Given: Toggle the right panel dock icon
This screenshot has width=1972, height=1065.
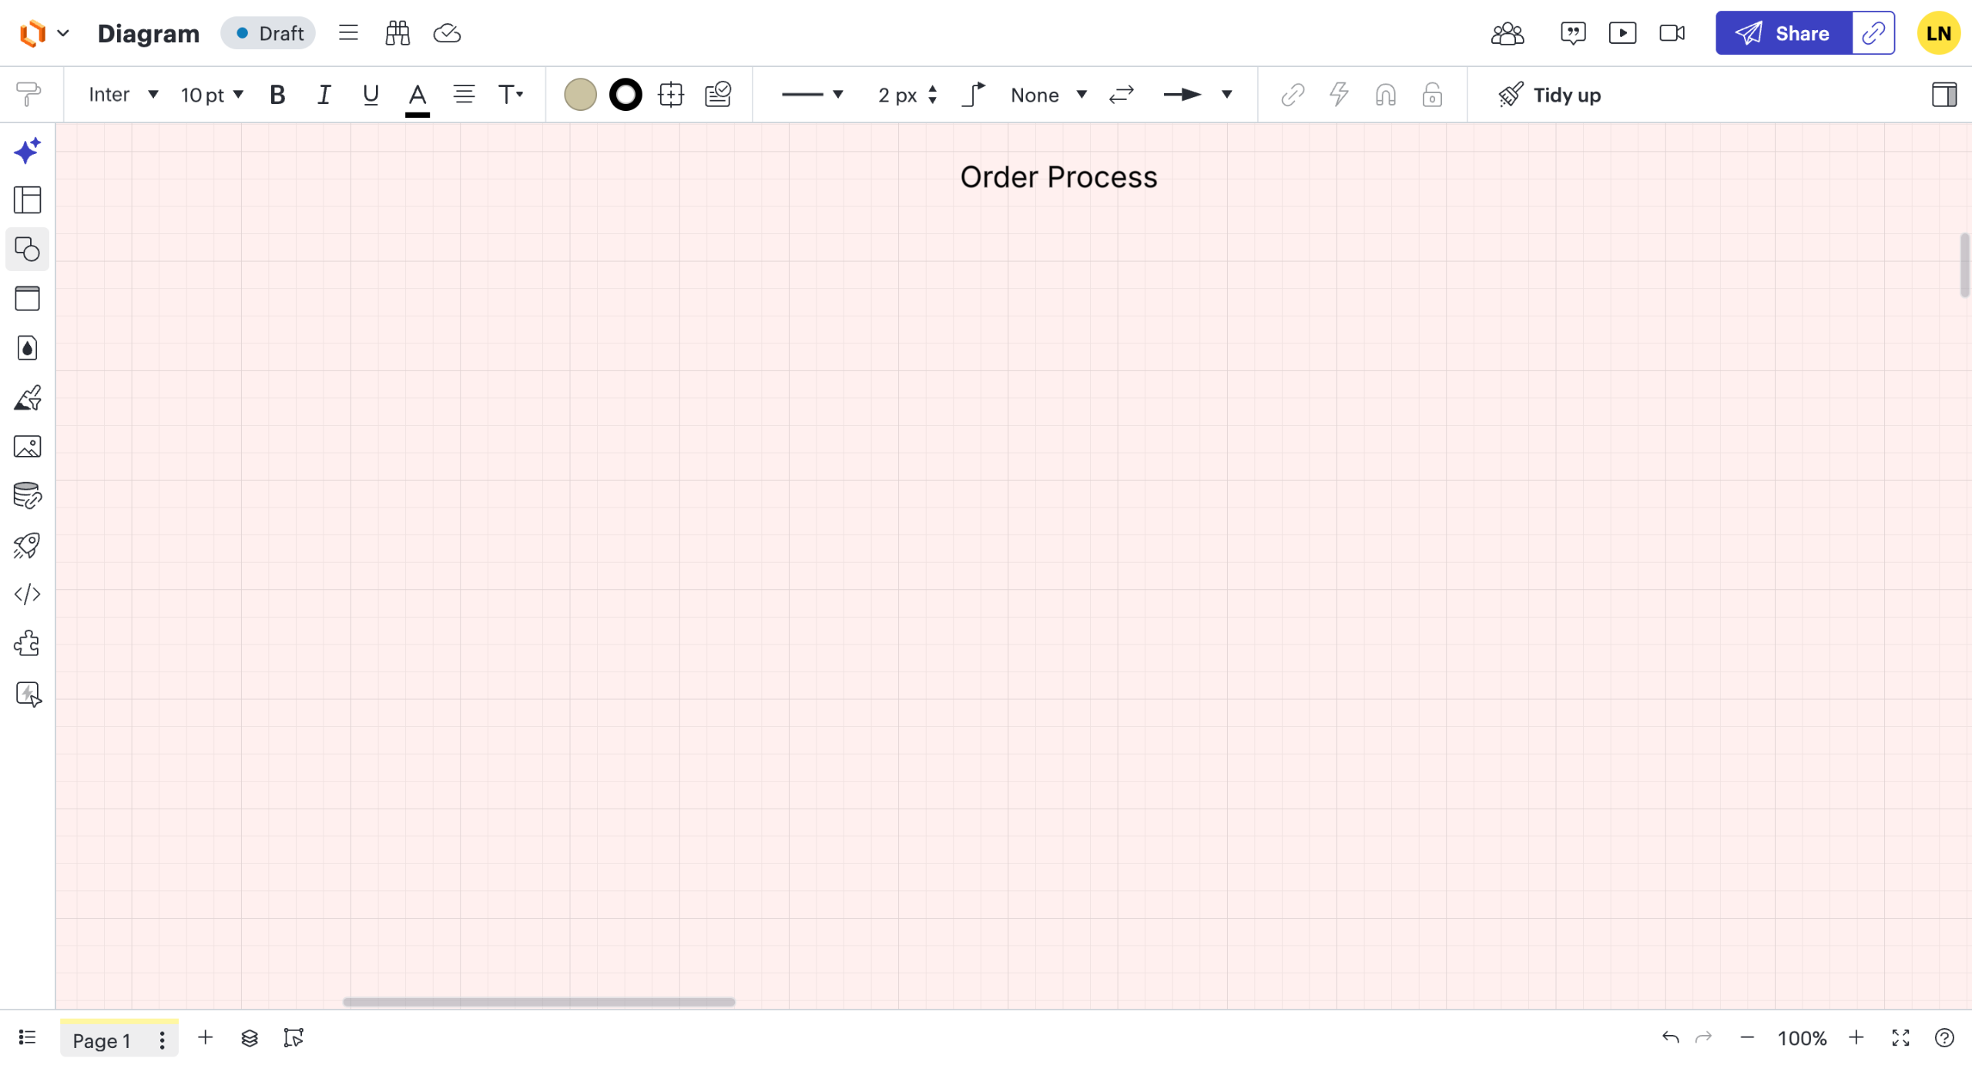Looking at the screenshot, I should pyautogui.click(x=1943, y=95).
